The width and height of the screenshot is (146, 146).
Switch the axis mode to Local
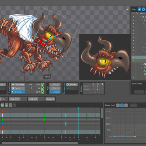(55, 85)
